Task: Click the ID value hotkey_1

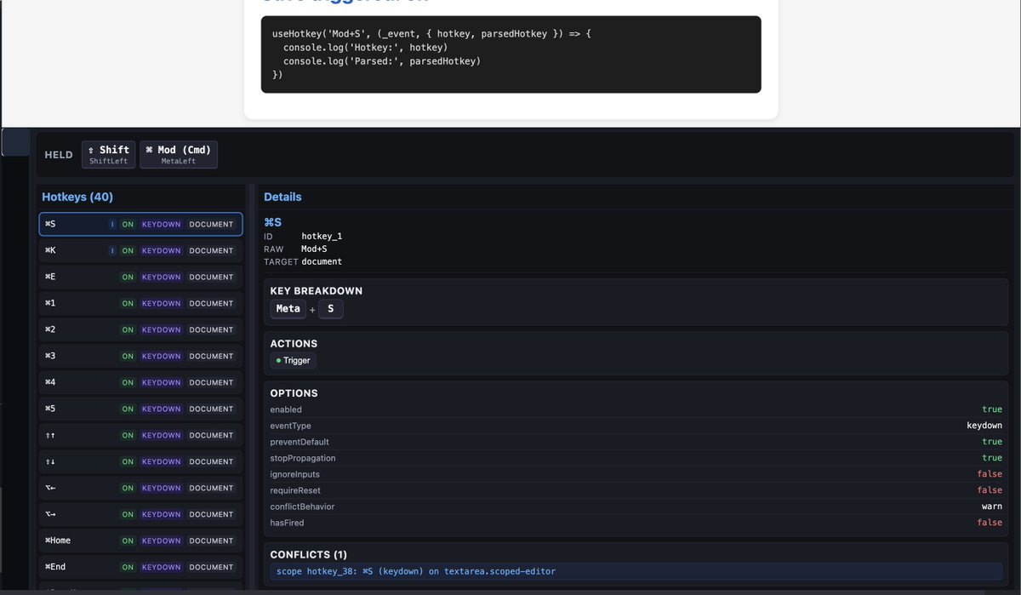Action: pyautogui.click(x=322, y=236)
